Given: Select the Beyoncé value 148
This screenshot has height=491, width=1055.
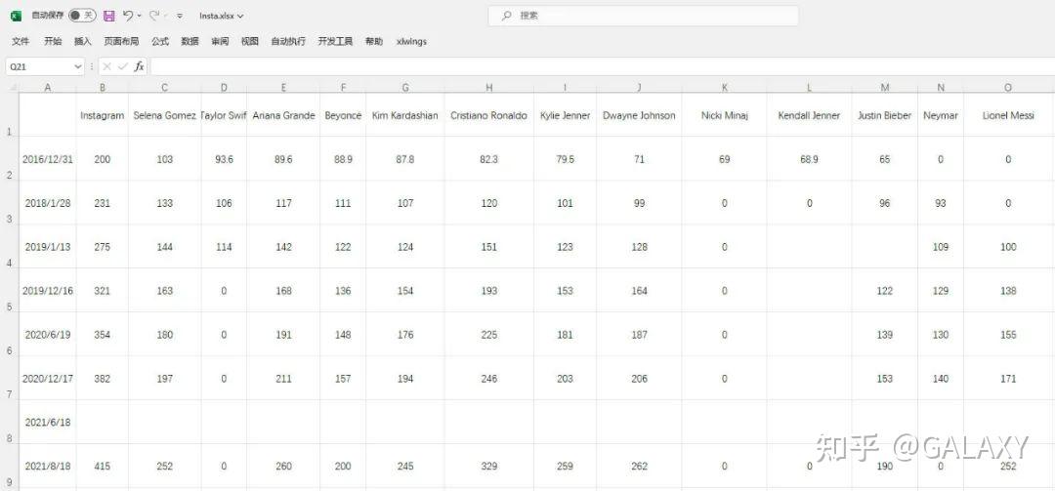Looking at the screenshot, I should click(x=343, y=335).
